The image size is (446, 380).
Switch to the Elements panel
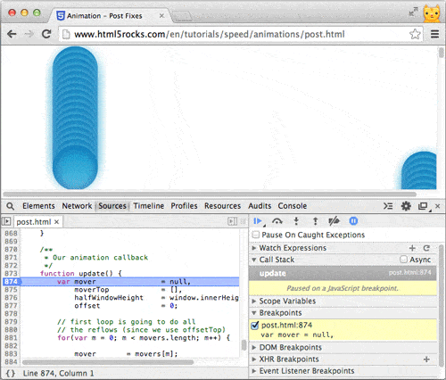tap(38, 206)
